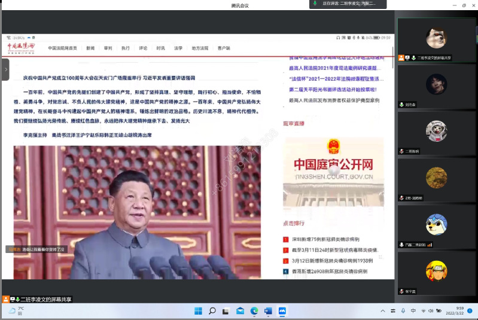Open the Mail app on taskbar
The height and width of the screenshot is (320, 478).
point(240,311)
